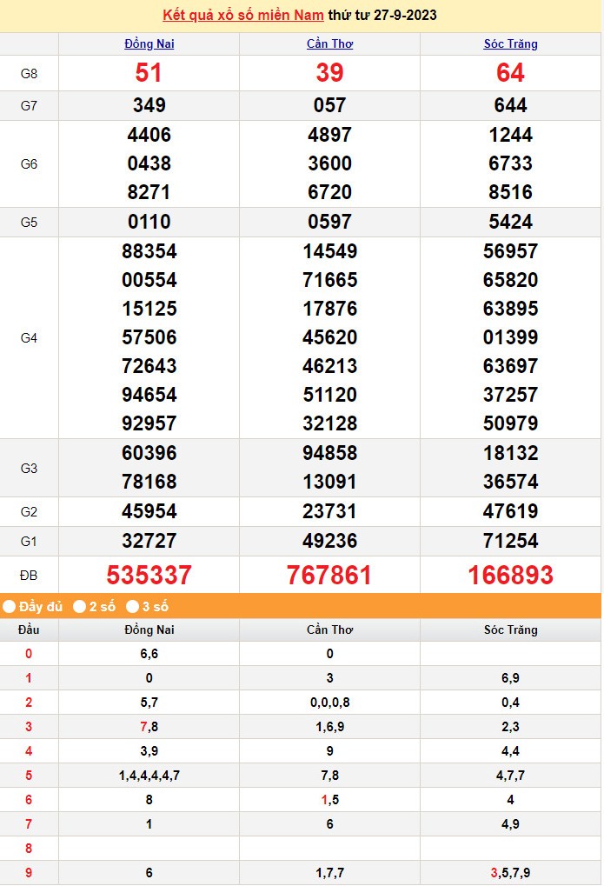The image size is (604, 886).
Task: Click the G2 number 23731
Action: pyautogui.click(x=329, y=511)
